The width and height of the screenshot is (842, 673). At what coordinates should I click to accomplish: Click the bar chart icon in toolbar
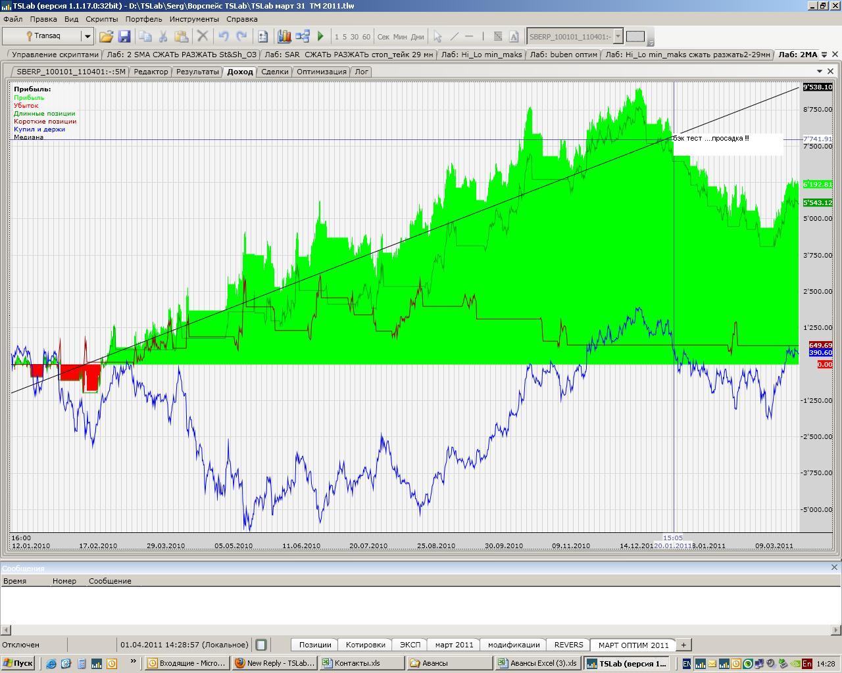tap(284, 37)
